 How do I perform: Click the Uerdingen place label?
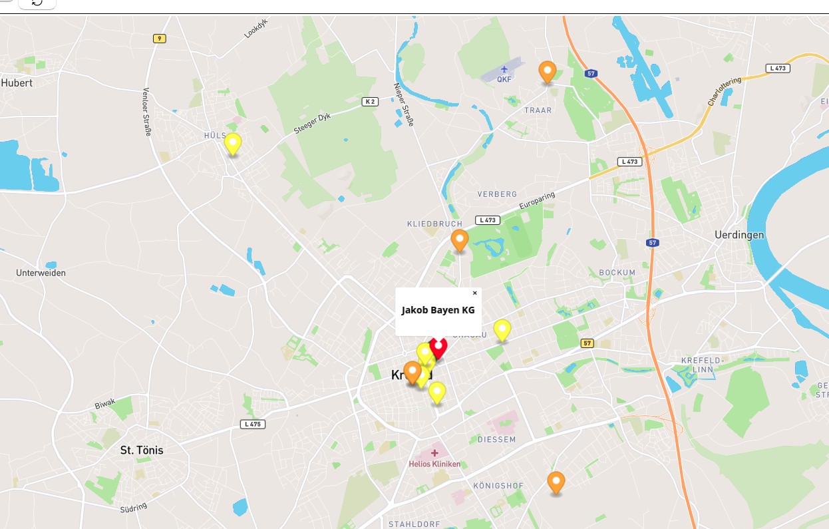[x=739, y=235]
